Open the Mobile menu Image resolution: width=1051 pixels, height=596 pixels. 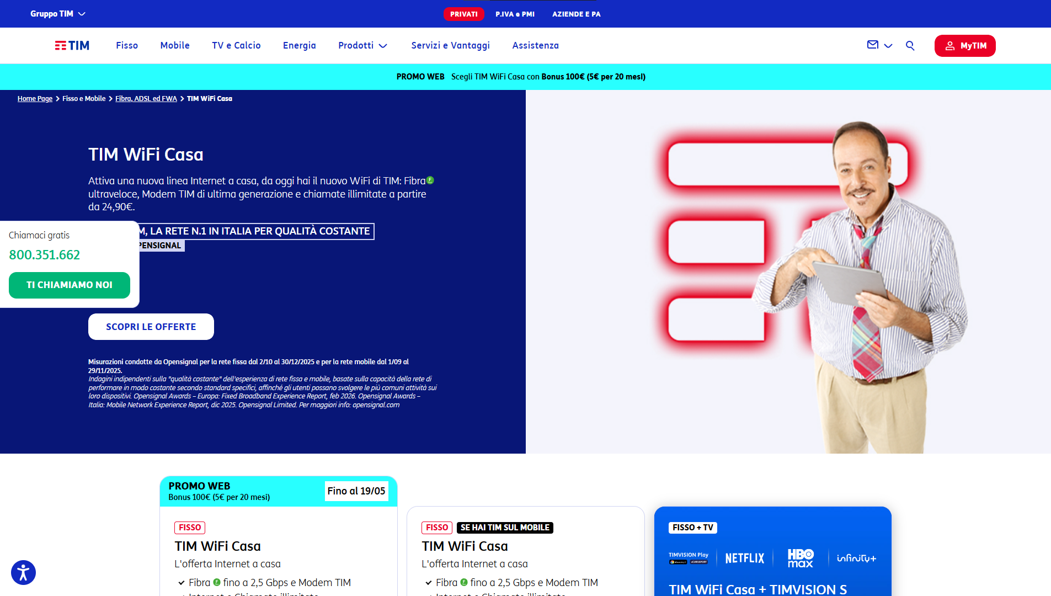175,45
